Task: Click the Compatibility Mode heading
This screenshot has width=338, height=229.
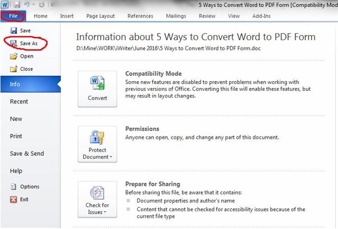Action: (153, 74)
